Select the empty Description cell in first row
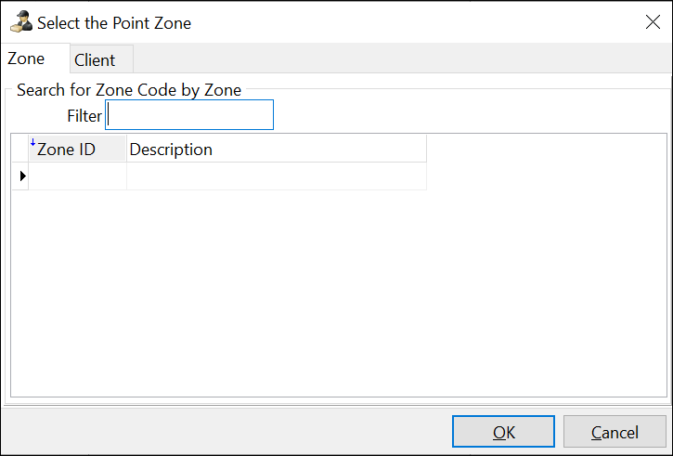Viewport: 673px width, 456px height. click(276, 176)
